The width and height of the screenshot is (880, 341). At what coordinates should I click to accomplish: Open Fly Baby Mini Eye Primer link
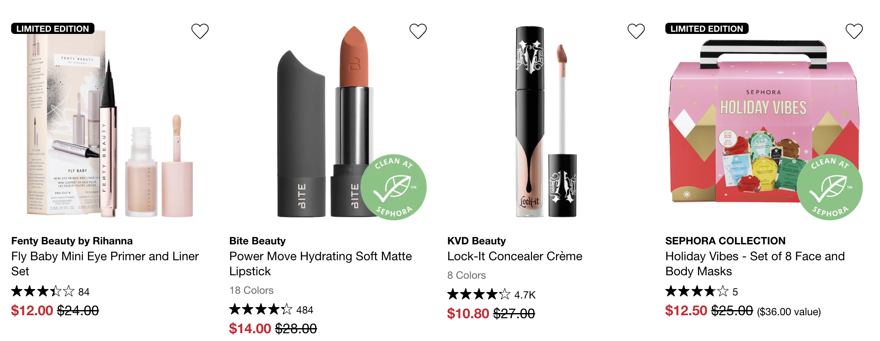pos(105,264)
